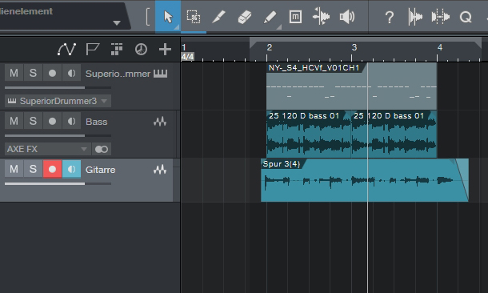Image resolution: width=488 pixels, height=293 pixels.
Task: Mute the Superior Drummer track
Action: pyautogui.click(x=14, y=73)
